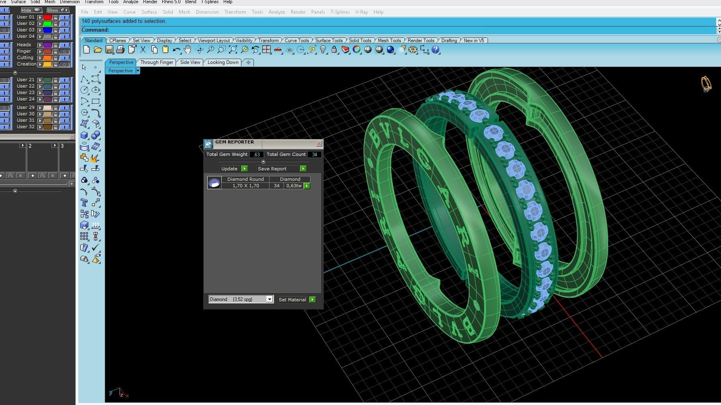Expand the User 24 layer arrow
Viewport: 721px width, 405px height.
(40, 99)
